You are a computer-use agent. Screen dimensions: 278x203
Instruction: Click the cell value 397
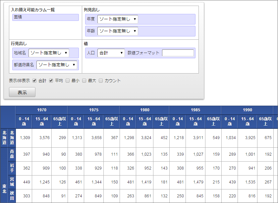click(x=27, y=154)
